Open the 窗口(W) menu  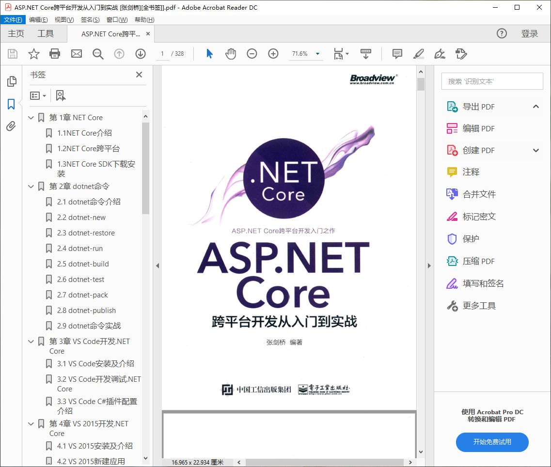coord(117,20)
